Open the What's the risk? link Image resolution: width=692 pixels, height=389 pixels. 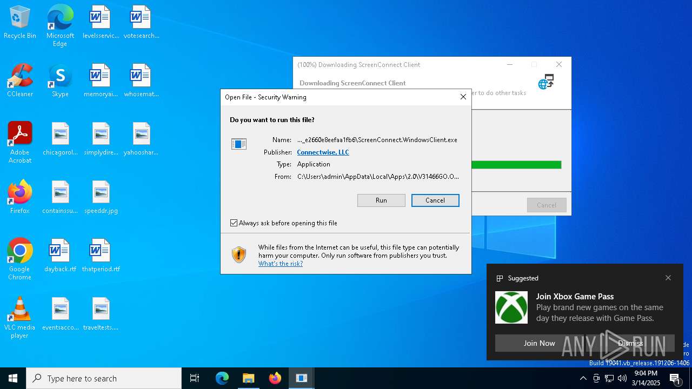[x=281, y=264]
